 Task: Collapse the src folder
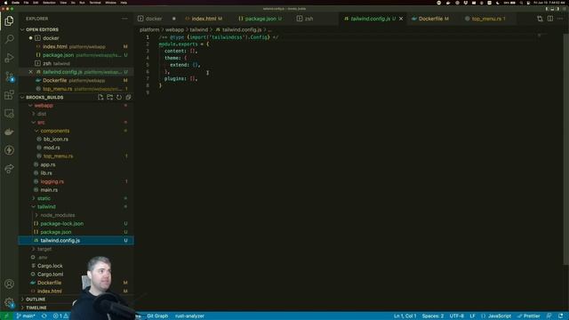click(40, 123)
